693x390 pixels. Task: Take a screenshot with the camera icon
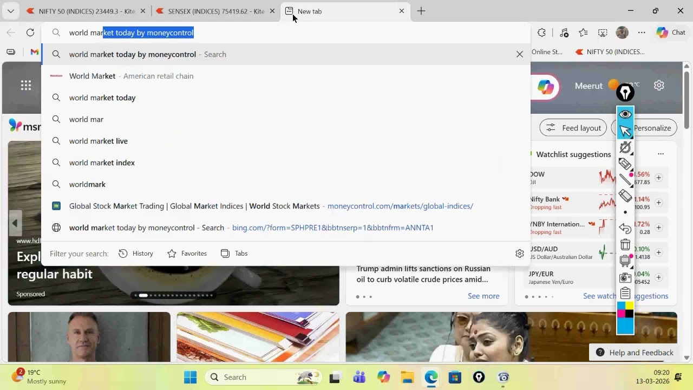pyautogui.click(x=625, y=277)
